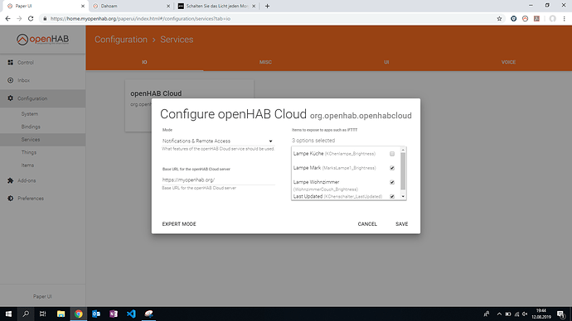The height and width of the screenshot is (321, 572).
Task: Open a new browser tab with plus
Action: (268, 6)
